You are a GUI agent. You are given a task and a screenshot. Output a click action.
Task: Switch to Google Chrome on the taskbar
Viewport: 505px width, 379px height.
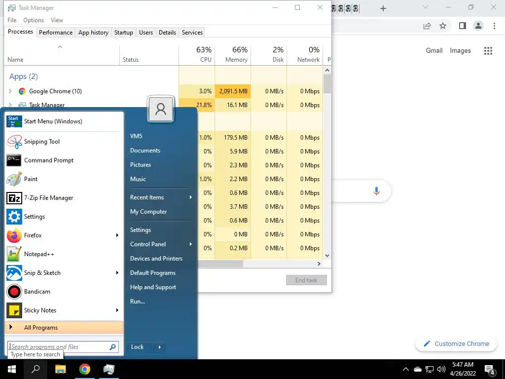click(85, 369)
